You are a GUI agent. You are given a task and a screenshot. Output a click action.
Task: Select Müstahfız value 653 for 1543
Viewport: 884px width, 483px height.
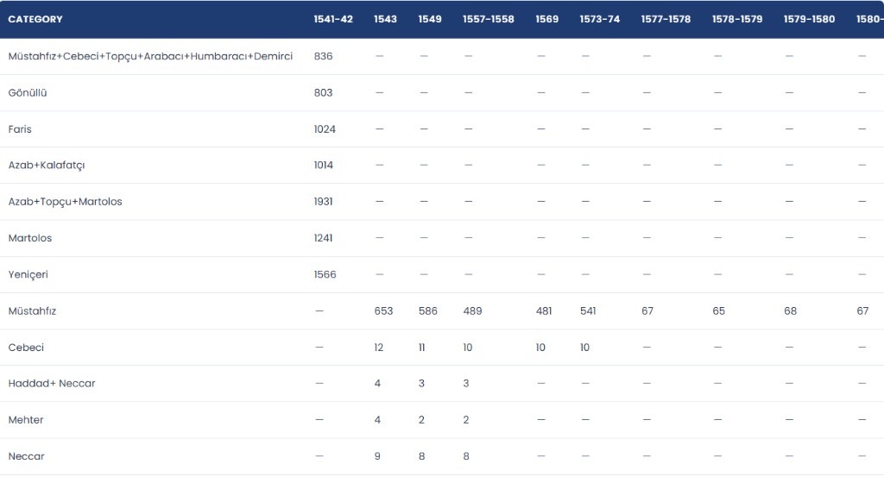tap(383, 310)
